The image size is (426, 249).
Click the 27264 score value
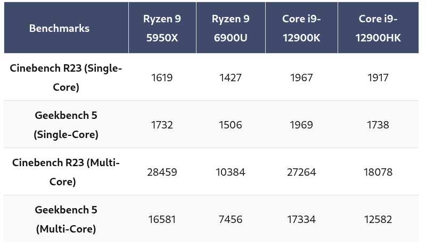(x=301, y=172)
